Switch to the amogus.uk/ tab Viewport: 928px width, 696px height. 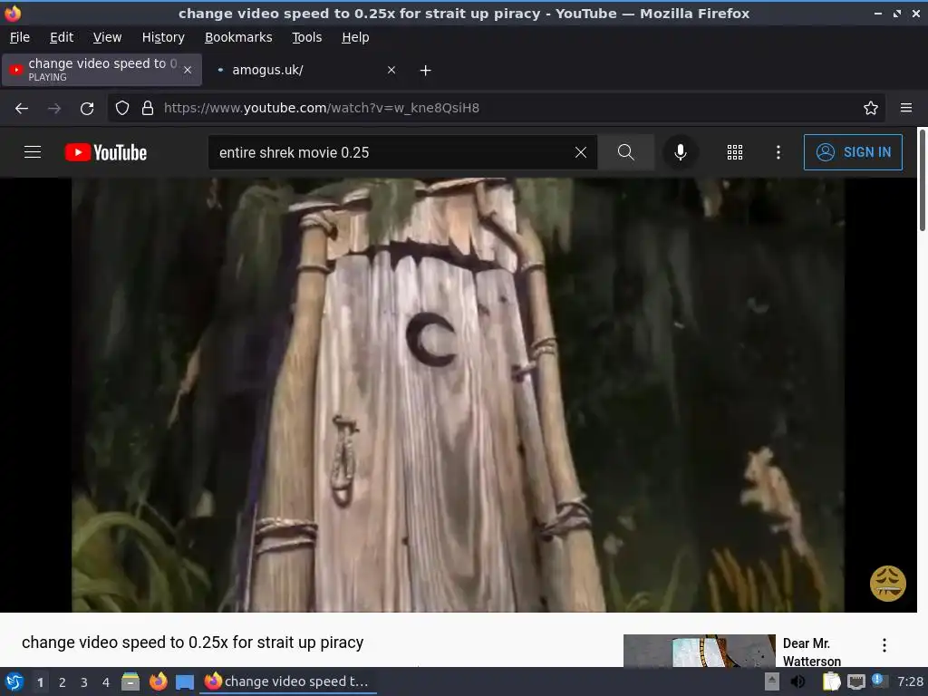click(305, 70)
